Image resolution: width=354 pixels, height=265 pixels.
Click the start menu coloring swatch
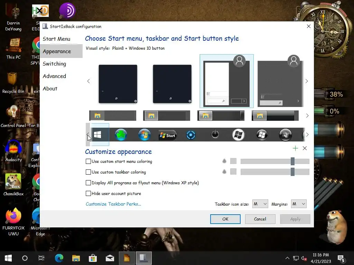233,161
